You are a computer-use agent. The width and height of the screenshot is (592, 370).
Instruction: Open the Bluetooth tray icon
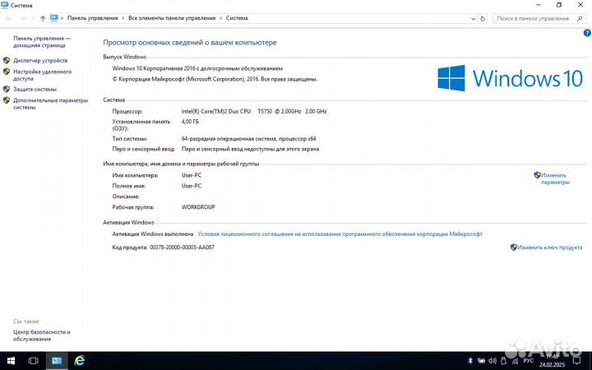[x=470, y=361]
